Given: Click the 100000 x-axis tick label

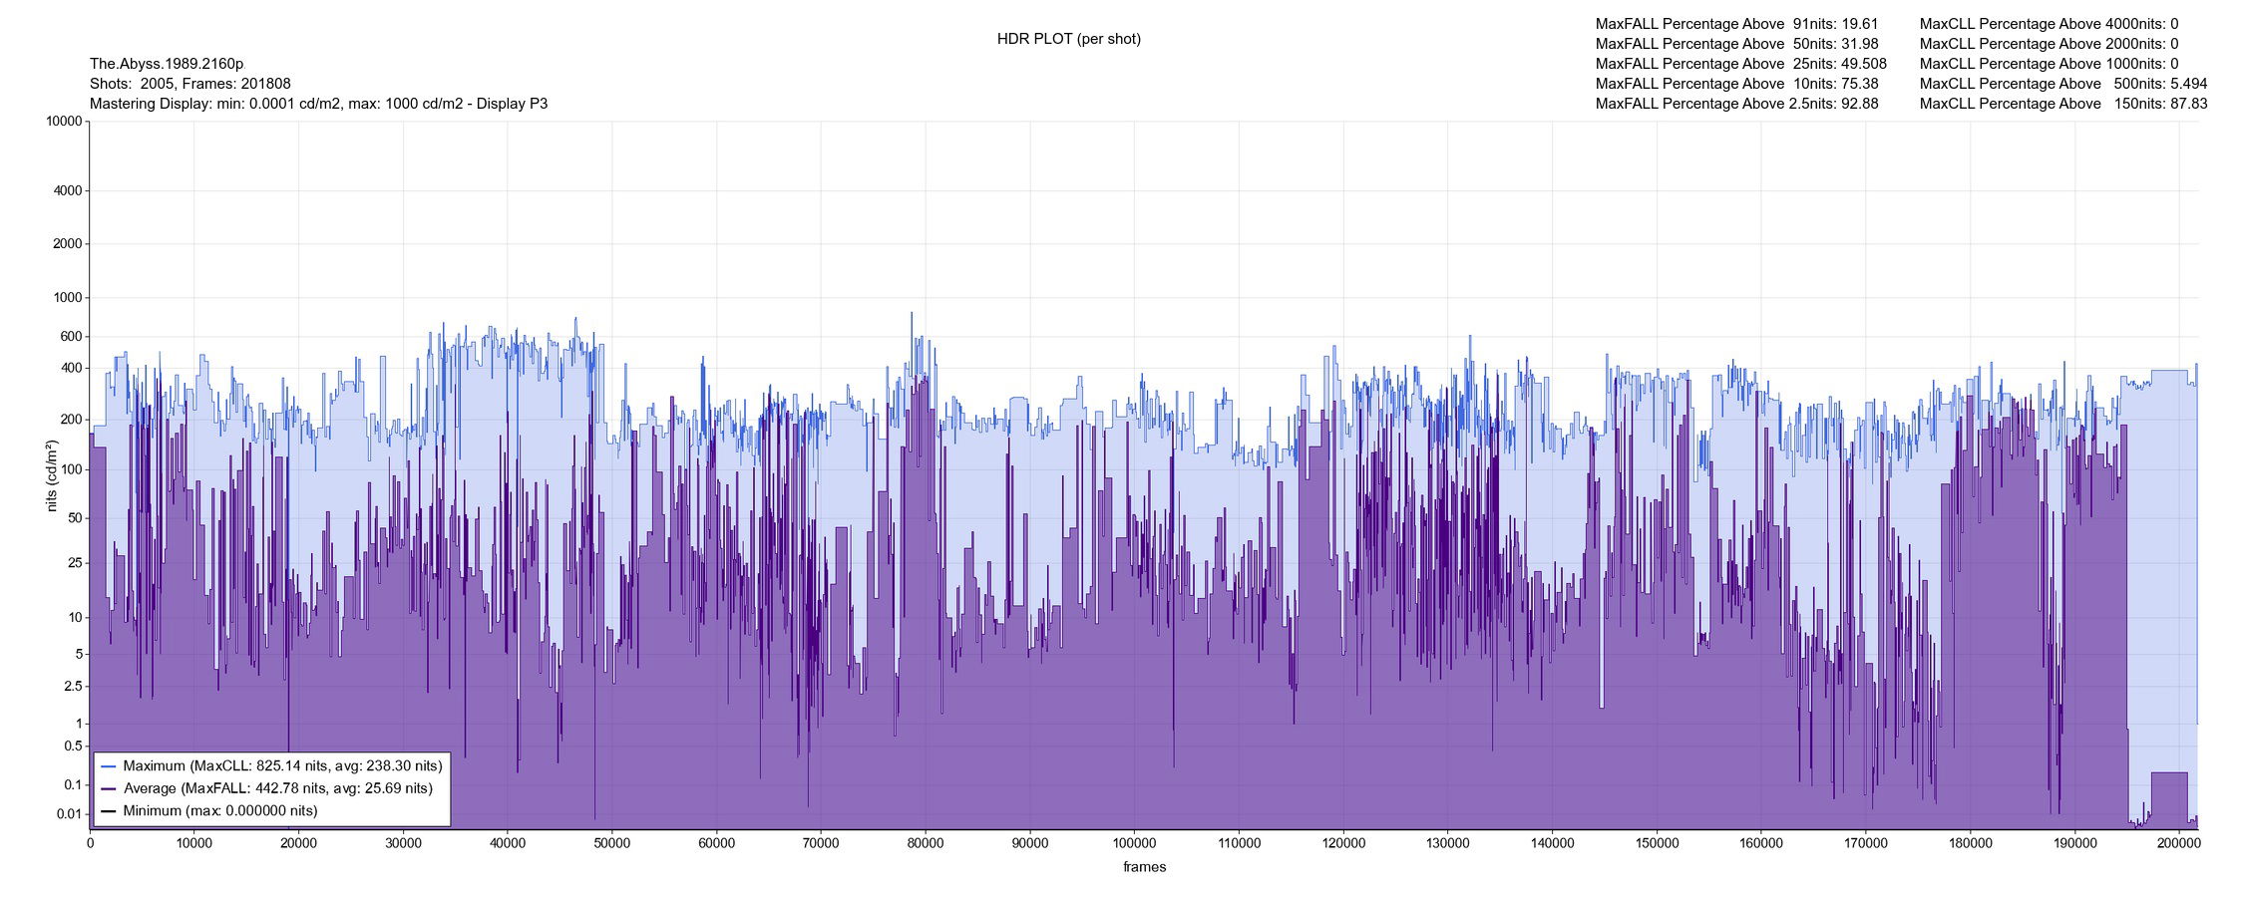Looking at the screenshot, I should coord(1134,843).
